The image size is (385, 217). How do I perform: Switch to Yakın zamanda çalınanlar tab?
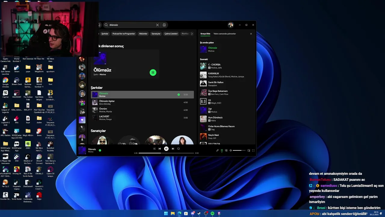coord(225,34)
